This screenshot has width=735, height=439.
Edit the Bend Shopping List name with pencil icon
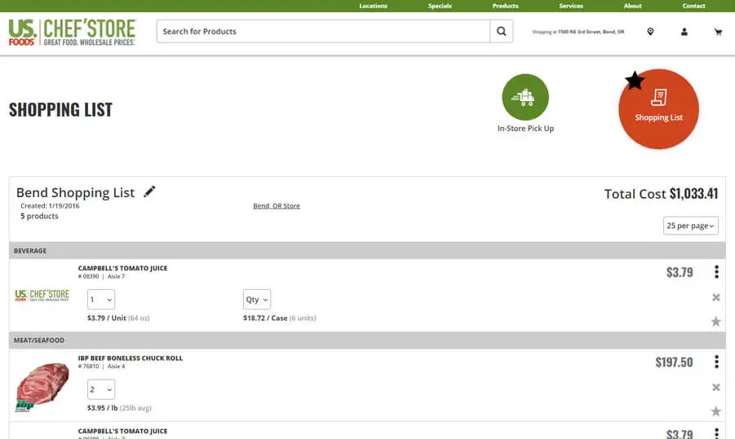coord(149,191)
